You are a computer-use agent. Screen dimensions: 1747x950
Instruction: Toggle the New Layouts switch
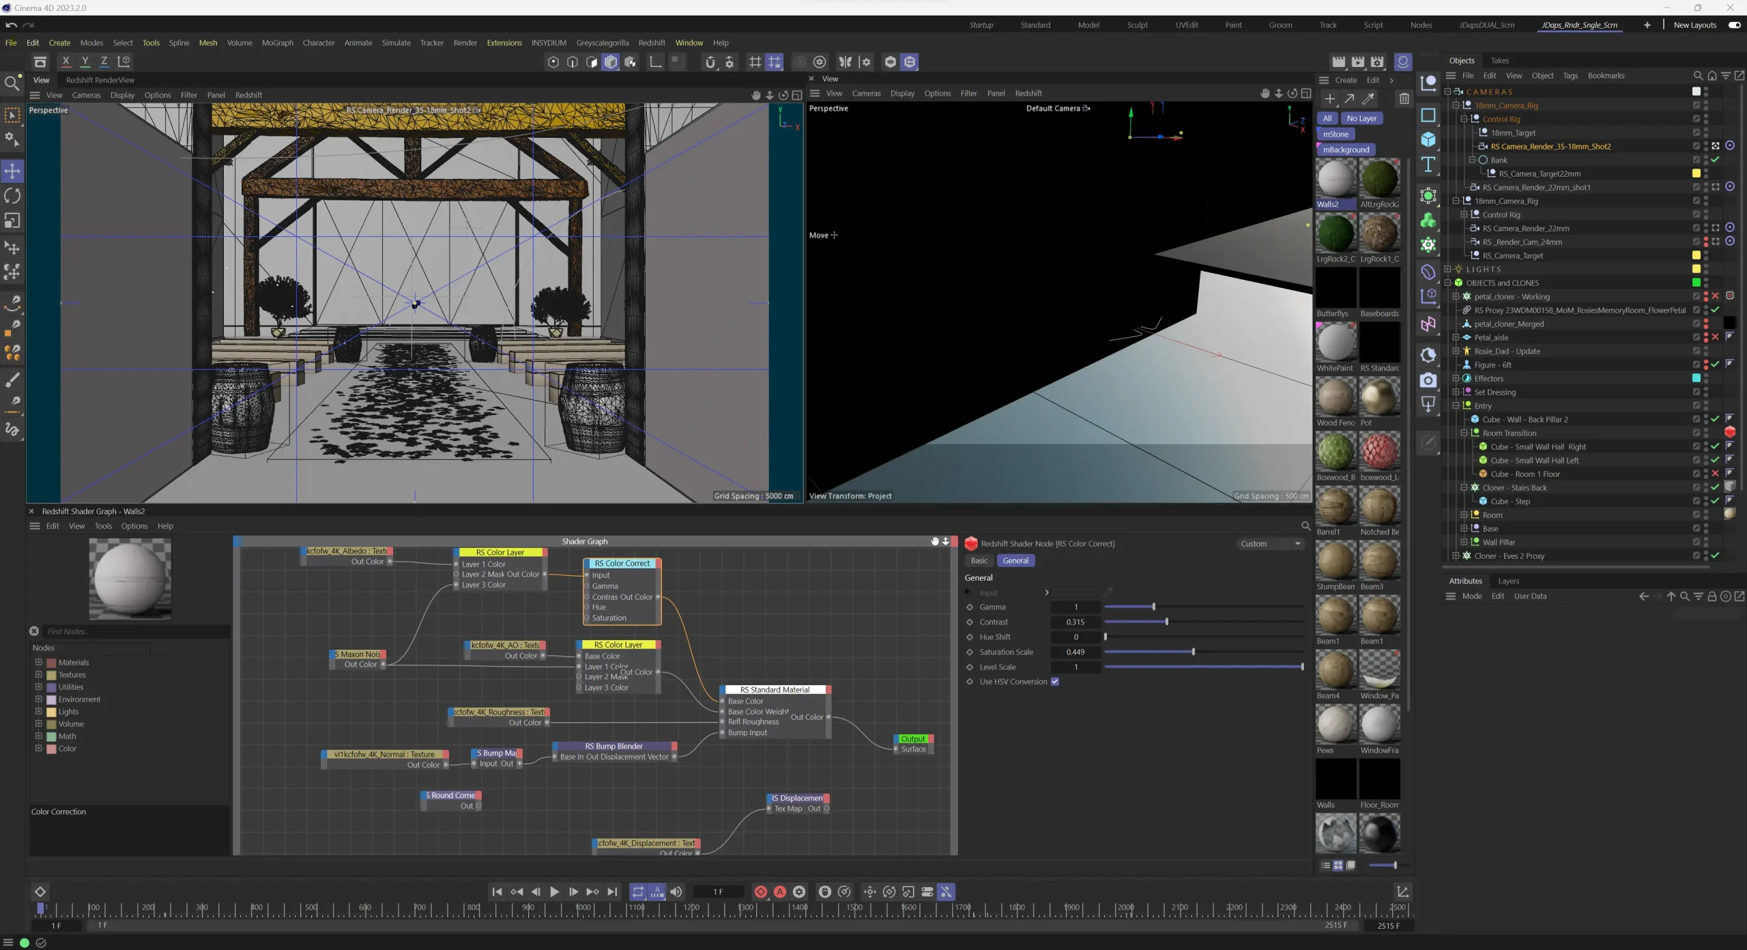point(1734,25)
